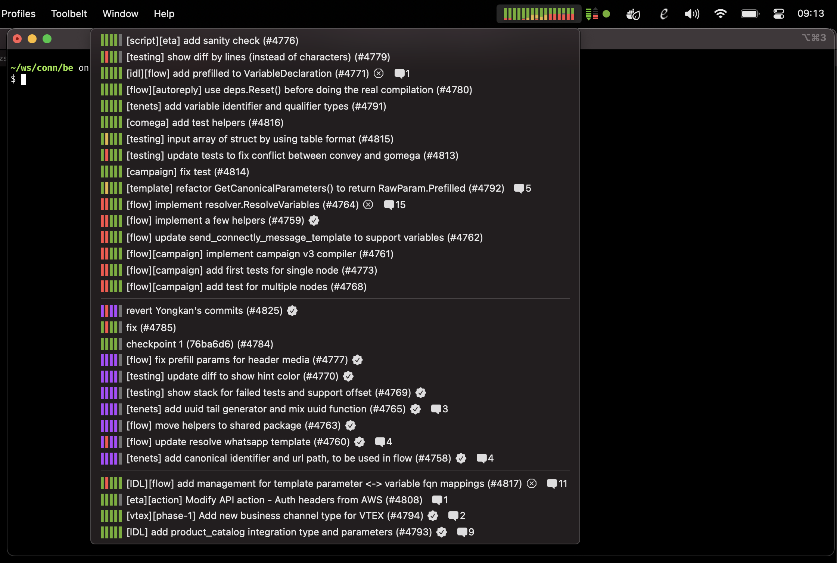Select add uuid tail generator (#4765)
Viewport: 837px width, 563px height.
(335, 409)
